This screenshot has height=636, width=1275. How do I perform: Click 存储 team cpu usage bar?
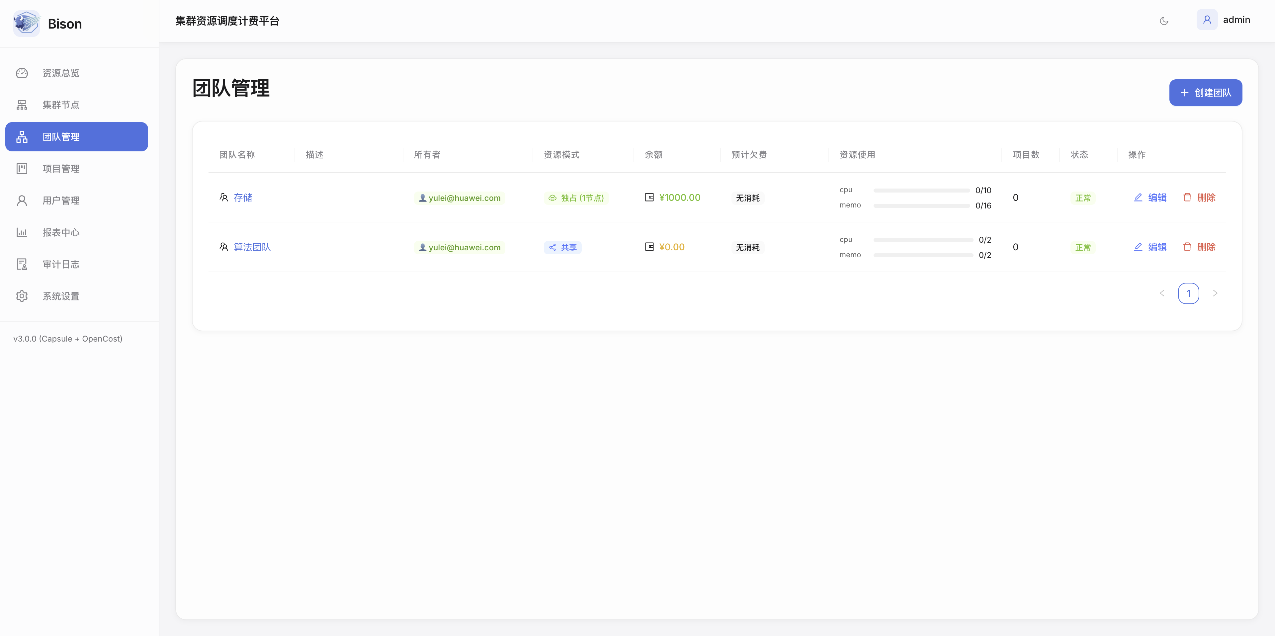click(921, 191)
